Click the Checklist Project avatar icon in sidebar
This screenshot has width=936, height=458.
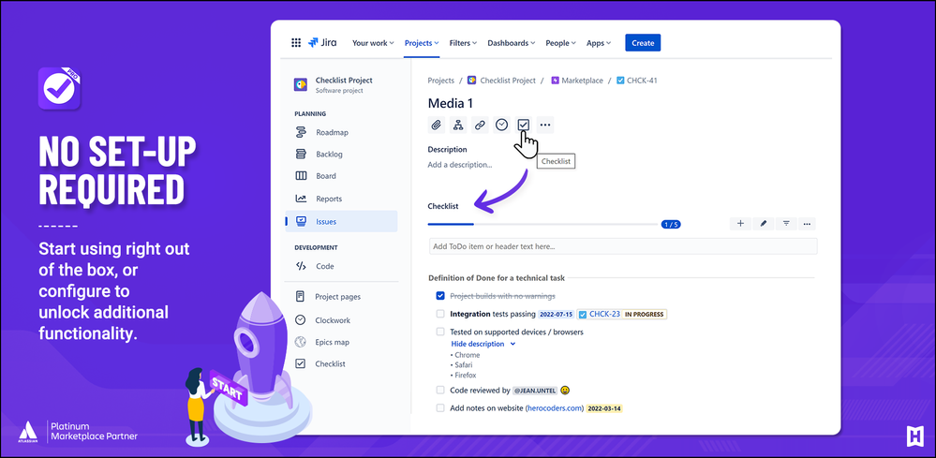[x=301, y=84]
